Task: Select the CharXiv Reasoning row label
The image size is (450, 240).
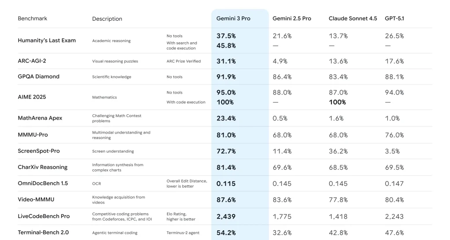Action: [43, 167]
